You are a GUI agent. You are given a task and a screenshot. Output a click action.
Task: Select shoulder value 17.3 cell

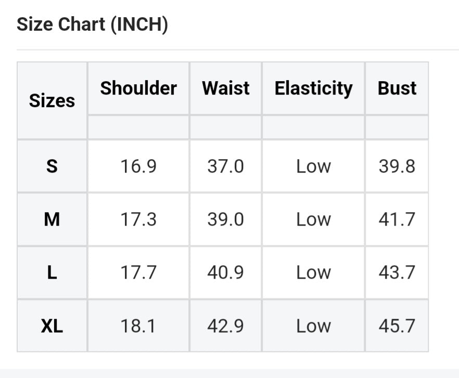(138, 219)
